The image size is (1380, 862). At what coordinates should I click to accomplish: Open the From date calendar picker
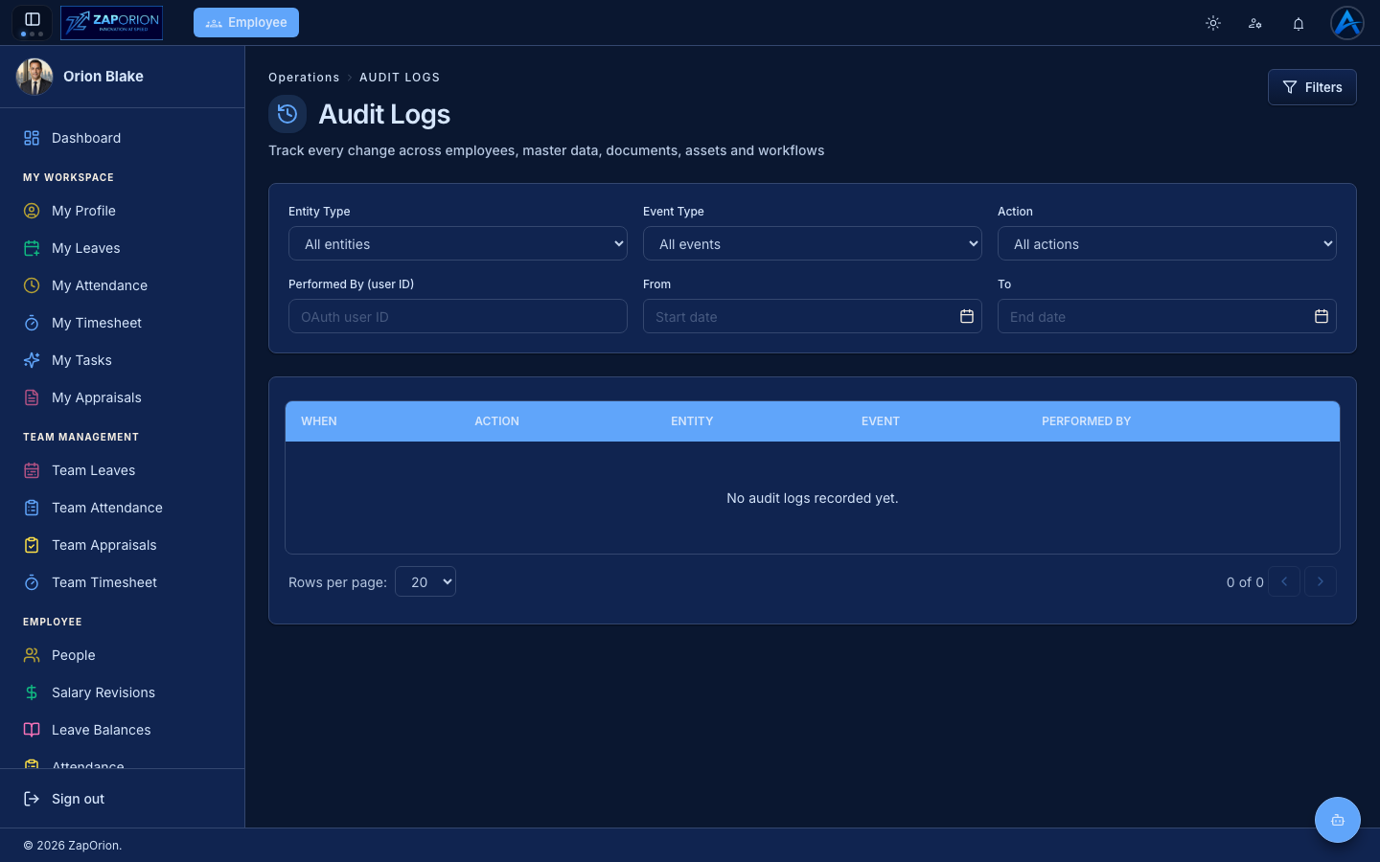967,316
